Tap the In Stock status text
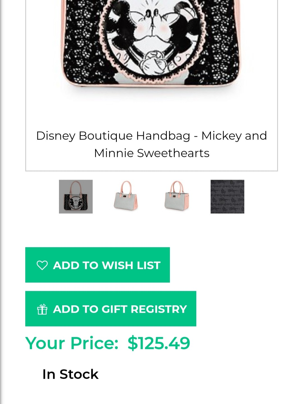This screenshot has height=404, width=303. [70, 374]
